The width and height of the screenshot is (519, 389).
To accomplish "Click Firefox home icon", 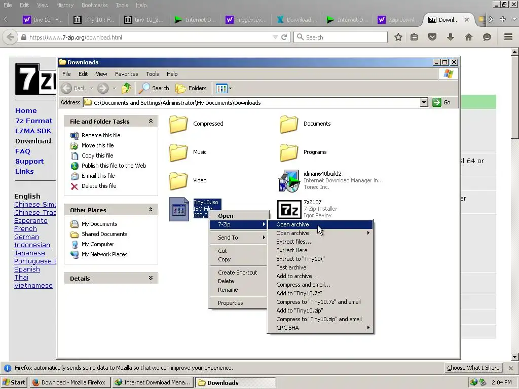I will tap(469, 37).
